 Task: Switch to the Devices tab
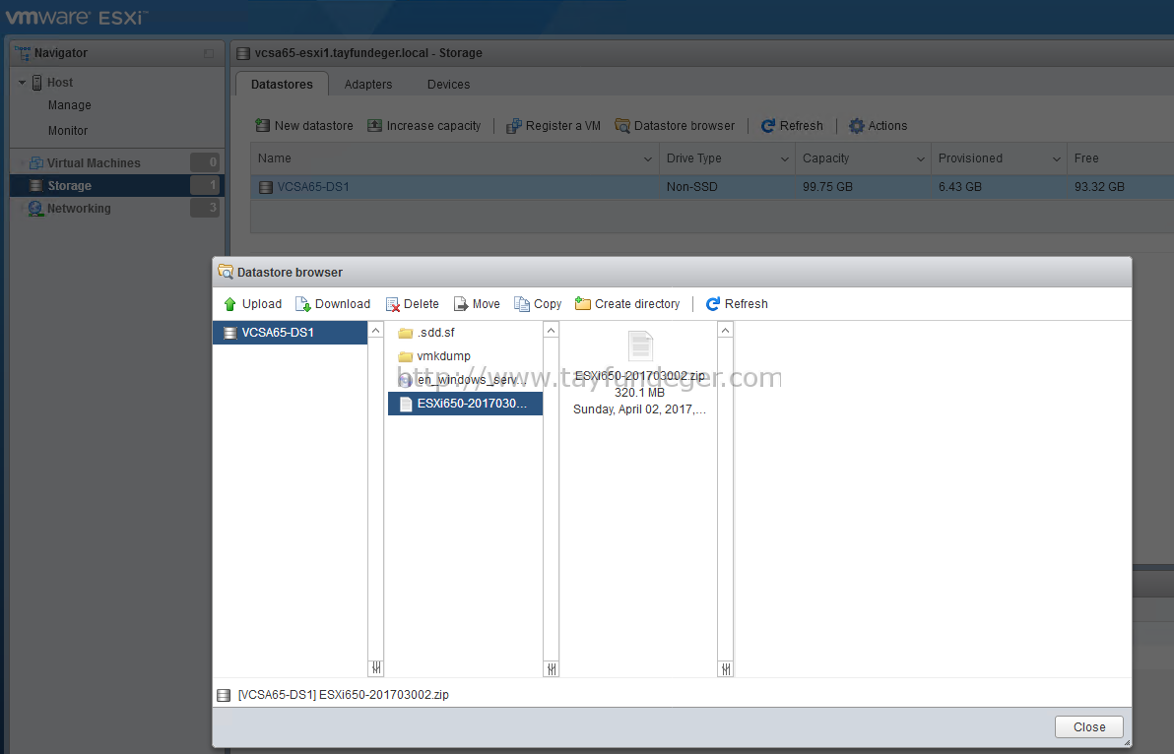pyautogui.click(x=448, y=85)
